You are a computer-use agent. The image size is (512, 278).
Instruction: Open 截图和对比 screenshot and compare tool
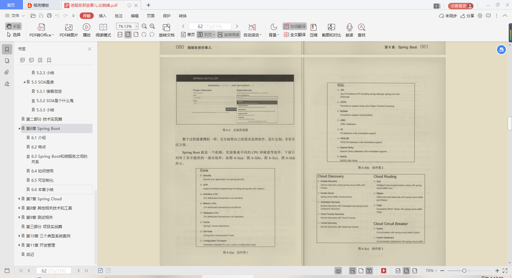point(331,30)
